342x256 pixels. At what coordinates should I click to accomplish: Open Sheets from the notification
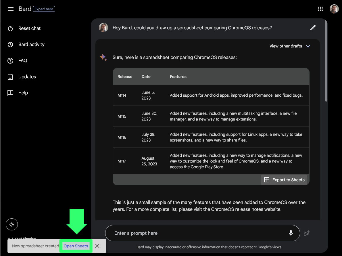coord(76,246)
